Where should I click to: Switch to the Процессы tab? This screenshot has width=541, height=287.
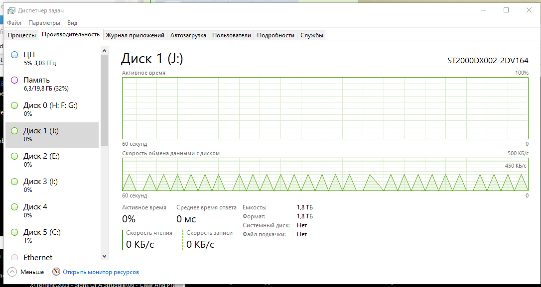coord(21,35)
